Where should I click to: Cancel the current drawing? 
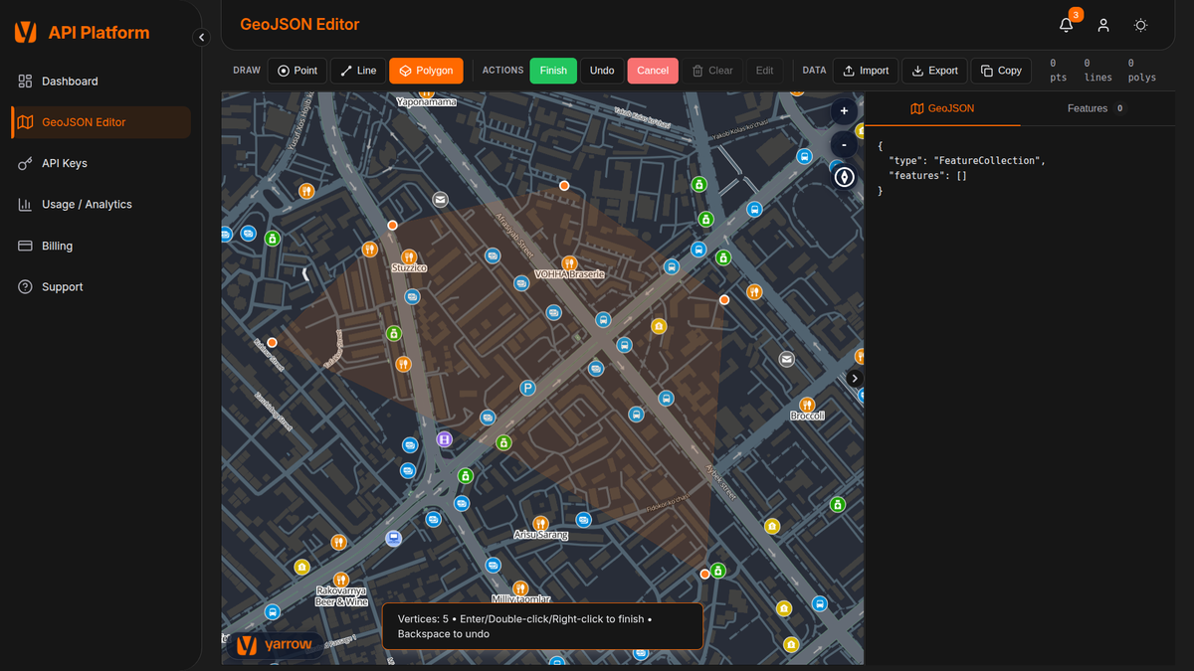point(653,71)
